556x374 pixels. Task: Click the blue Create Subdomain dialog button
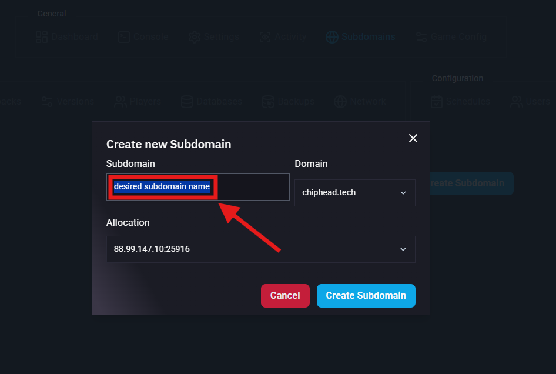coord(366,296)
